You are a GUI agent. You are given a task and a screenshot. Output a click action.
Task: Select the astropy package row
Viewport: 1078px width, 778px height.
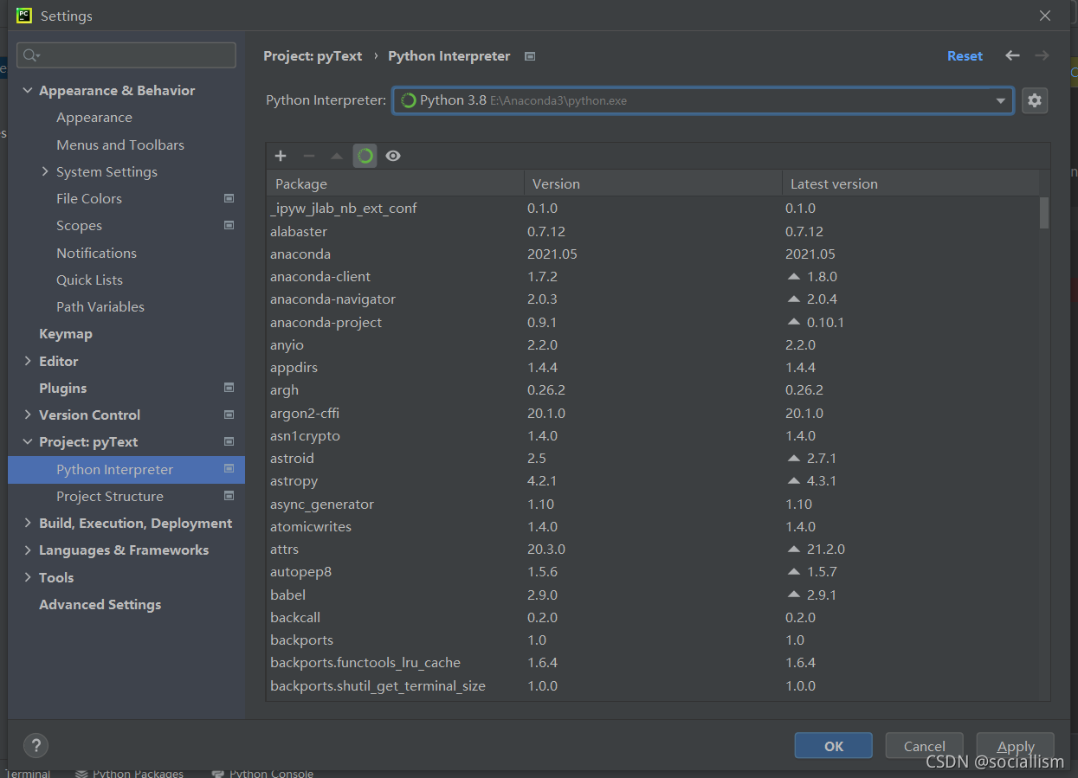click(x=653, y=481)
